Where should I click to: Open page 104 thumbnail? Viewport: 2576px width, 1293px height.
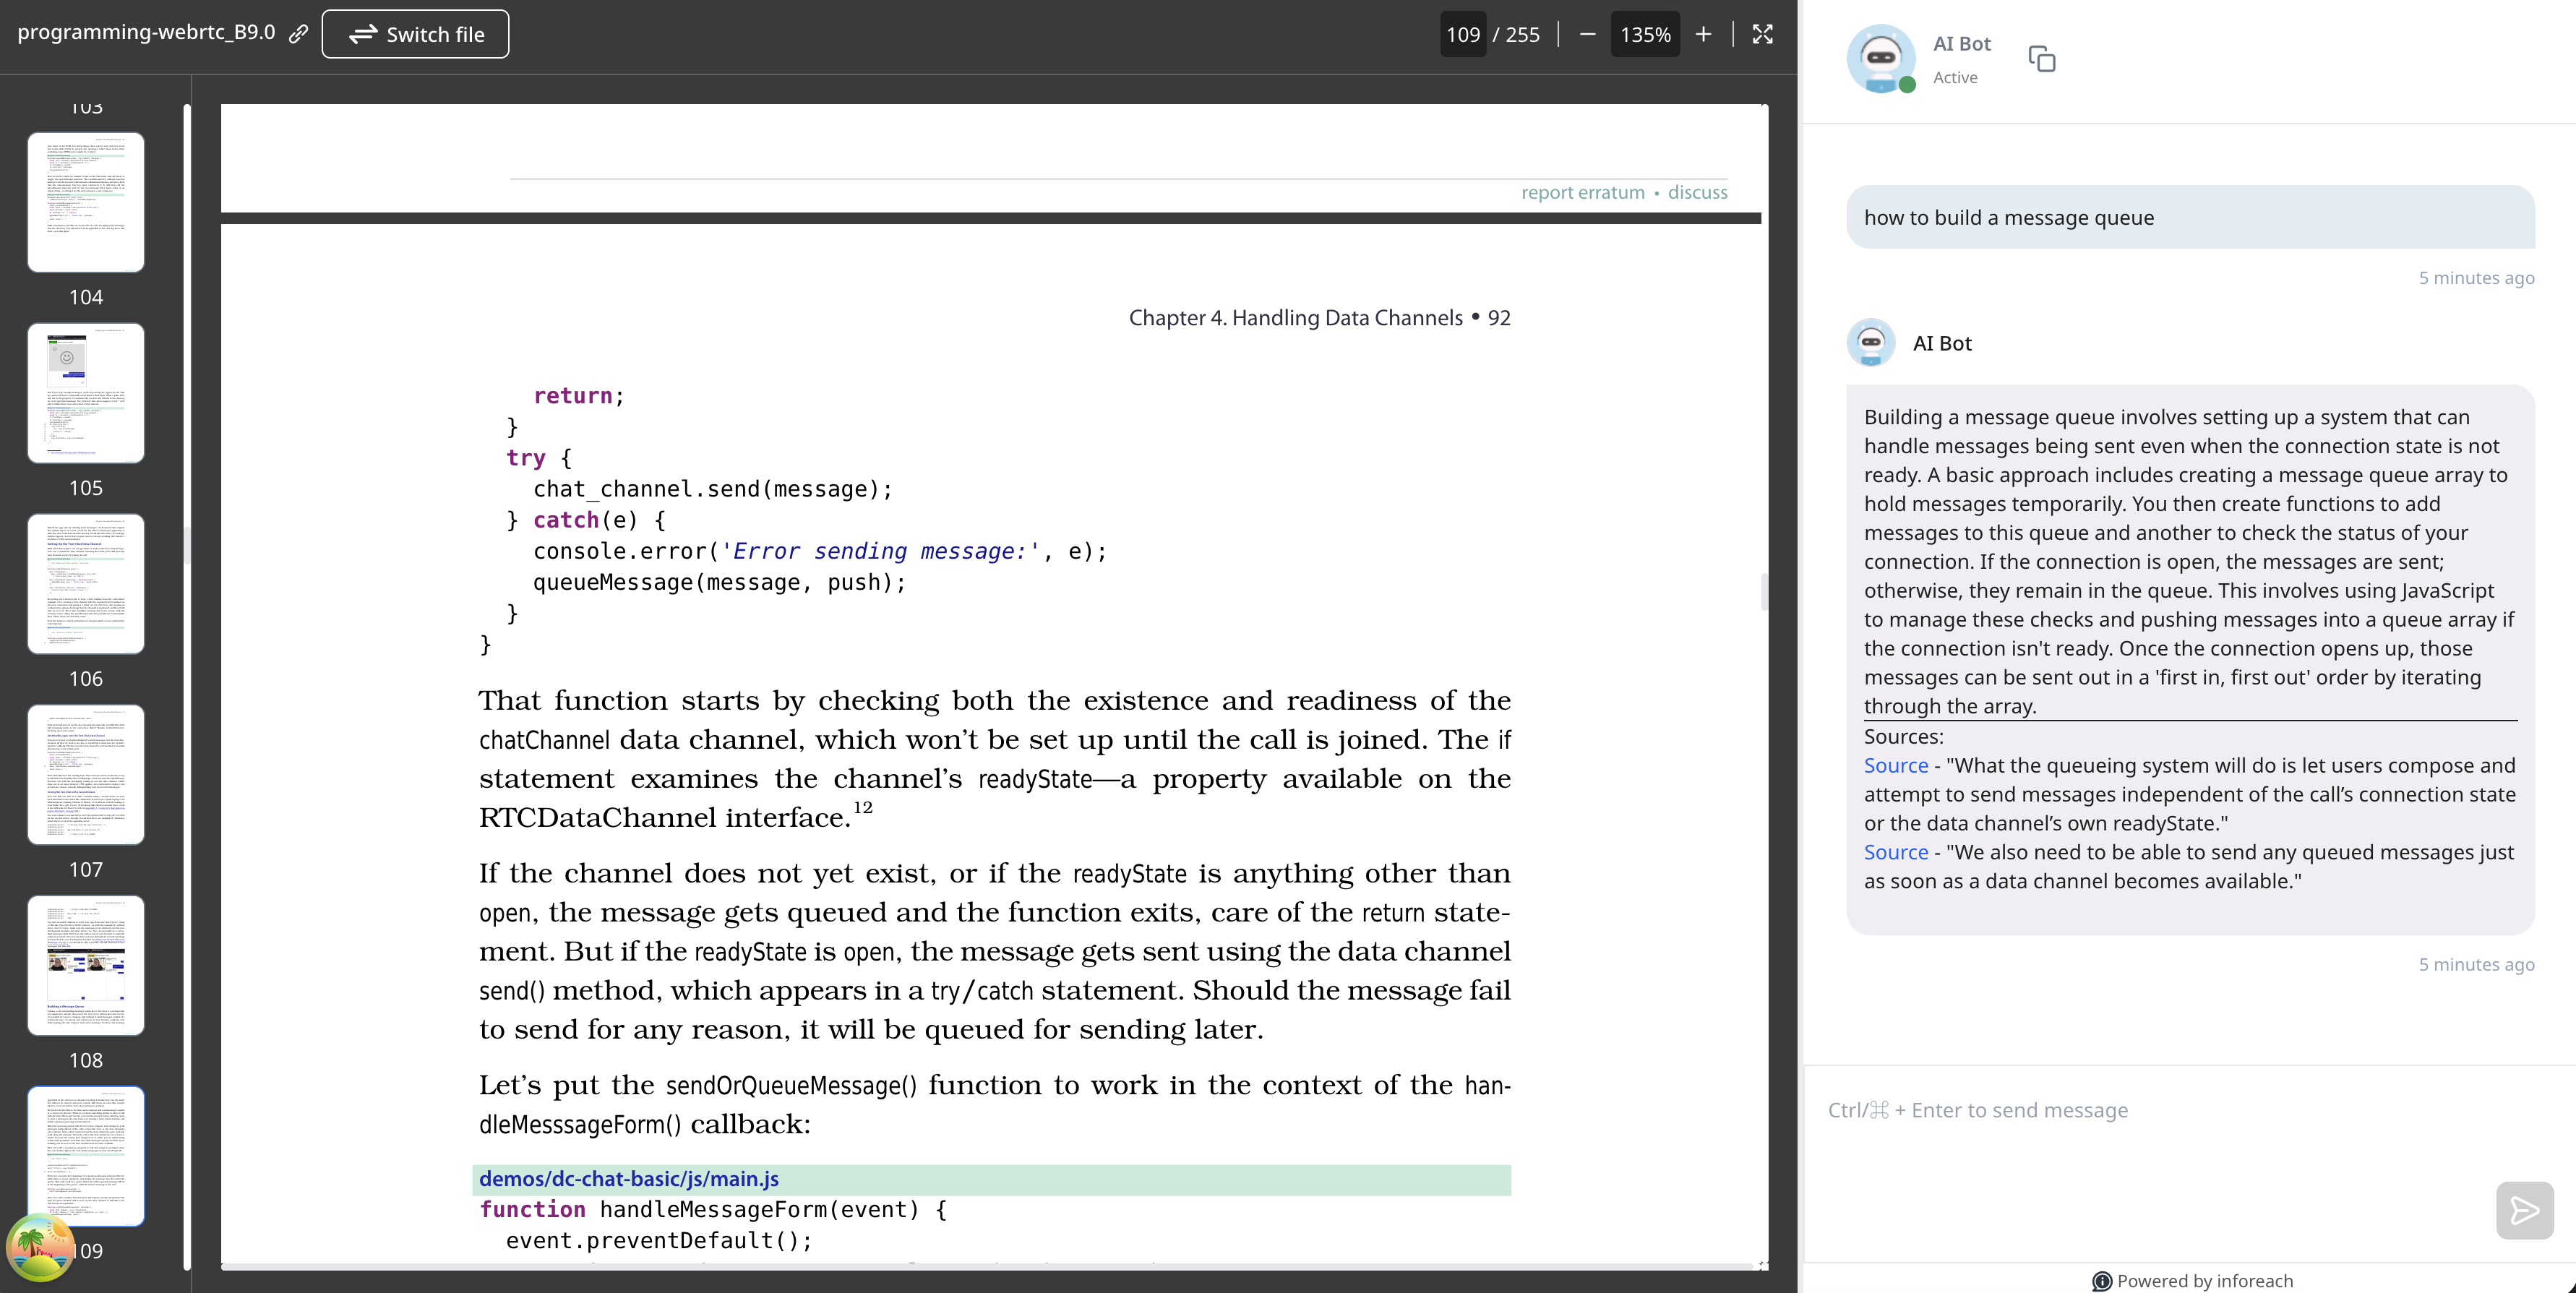pos(86,202)
